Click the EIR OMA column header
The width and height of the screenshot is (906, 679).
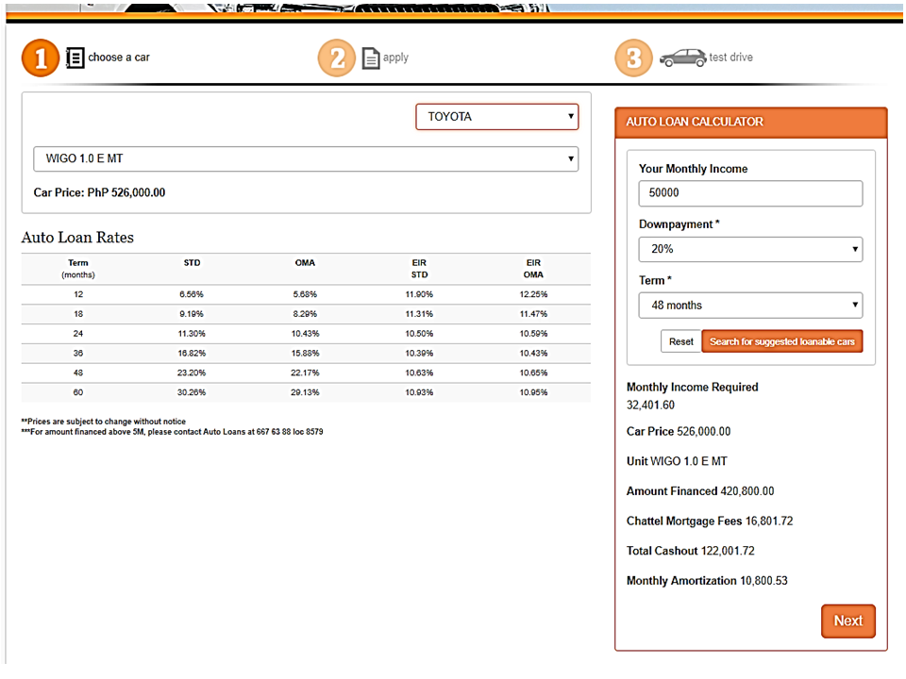point(533,269)
